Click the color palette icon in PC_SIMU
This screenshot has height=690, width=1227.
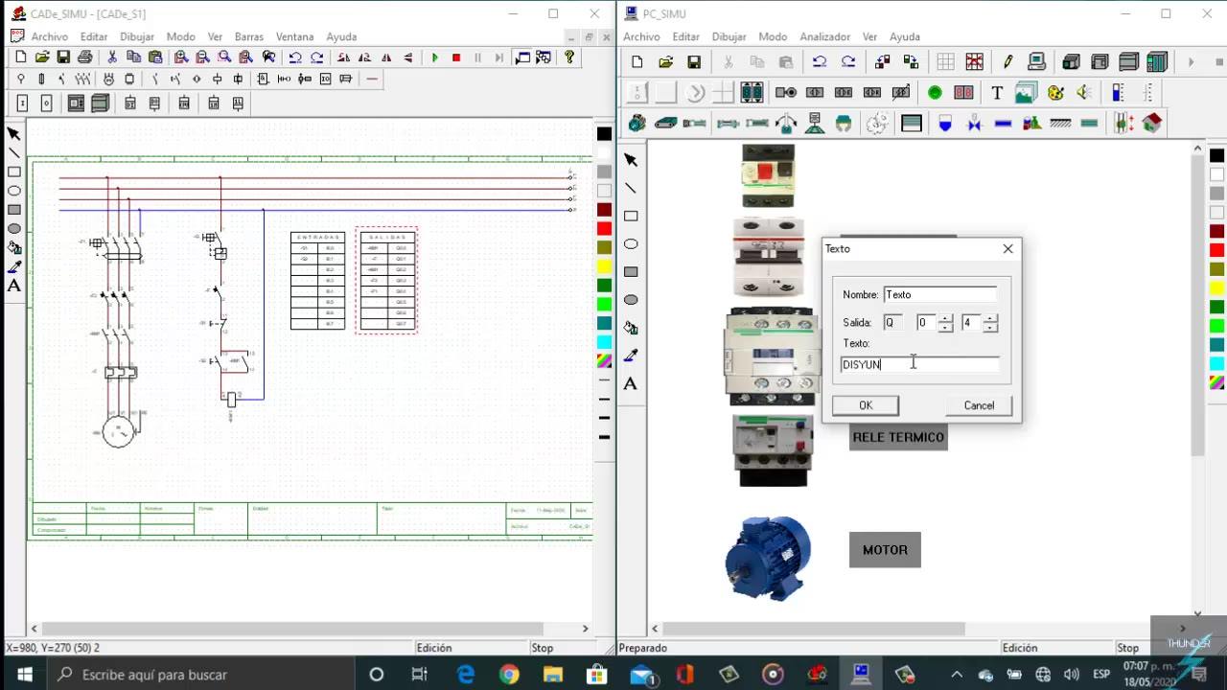pyautogui.click(x=1055, y=93)
